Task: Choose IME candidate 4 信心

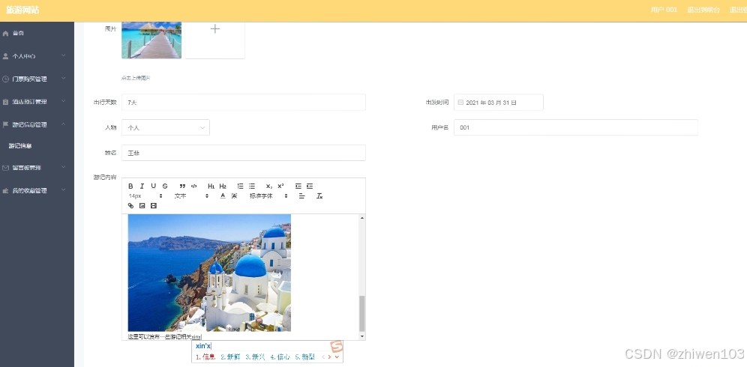Action: 280,357
